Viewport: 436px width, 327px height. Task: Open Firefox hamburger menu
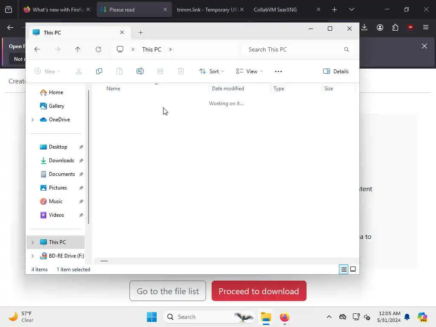[426, 27]
